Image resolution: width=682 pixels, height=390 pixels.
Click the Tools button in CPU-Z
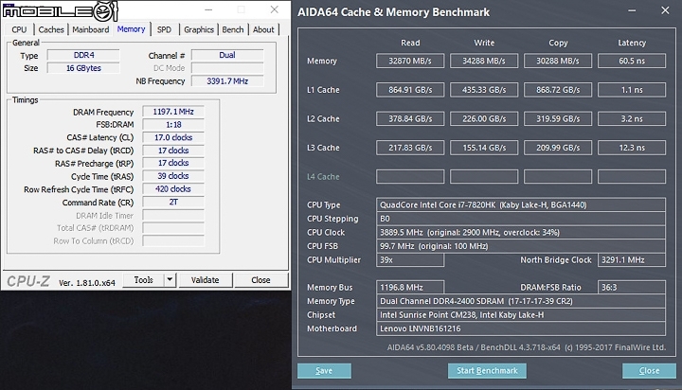(144, 280)
